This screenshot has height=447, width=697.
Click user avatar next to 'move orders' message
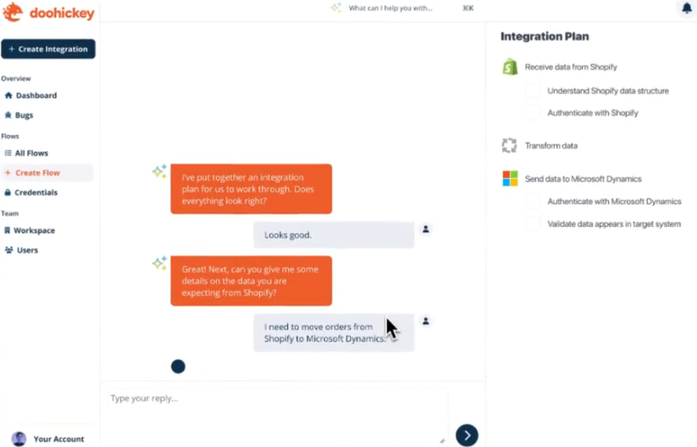(426, 321)
